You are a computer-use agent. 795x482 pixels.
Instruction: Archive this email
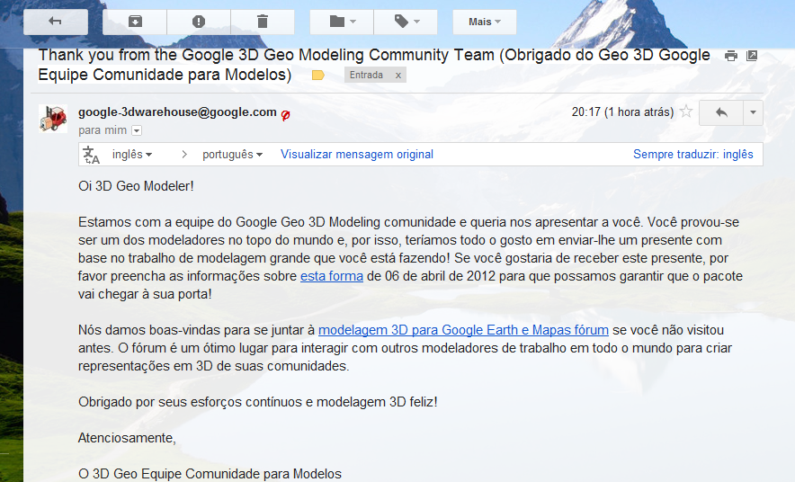coord(135,22)
